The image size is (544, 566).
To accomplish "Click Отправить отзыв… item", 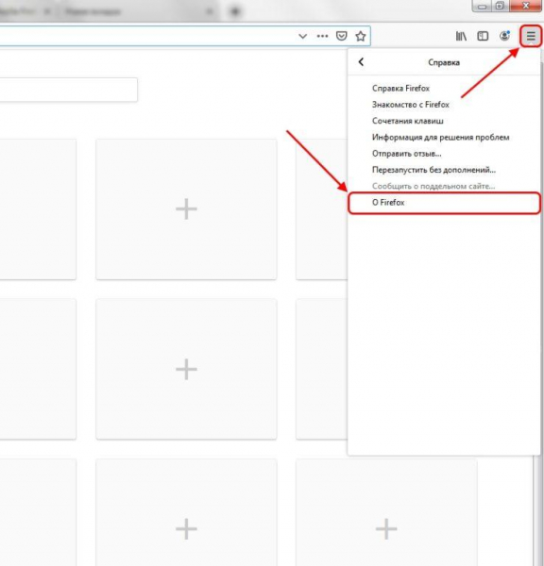I will [407, 154].
